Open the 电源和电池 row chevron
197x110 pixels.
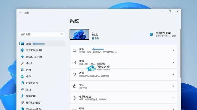173,98
